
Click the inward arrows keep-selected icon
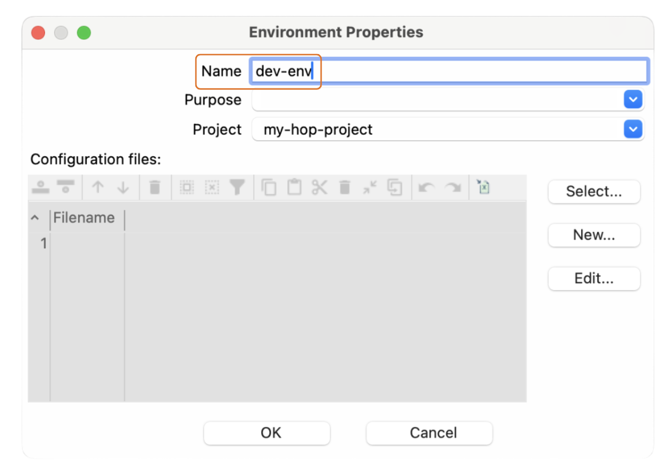(x=370, y=187)
